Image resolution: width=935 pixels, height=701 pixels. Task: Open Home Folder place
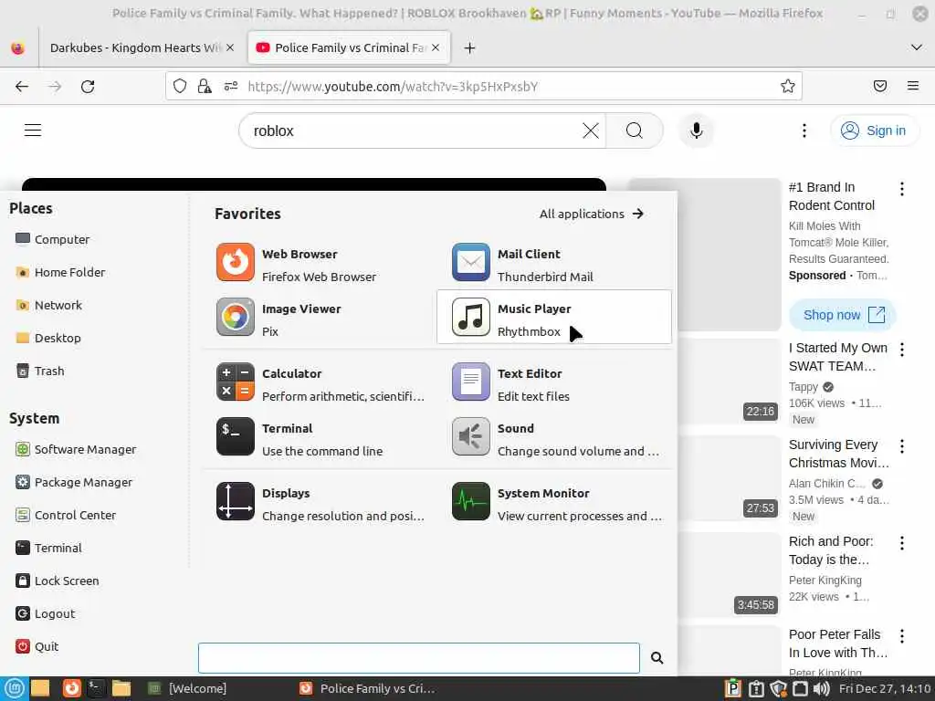[60, 272]
